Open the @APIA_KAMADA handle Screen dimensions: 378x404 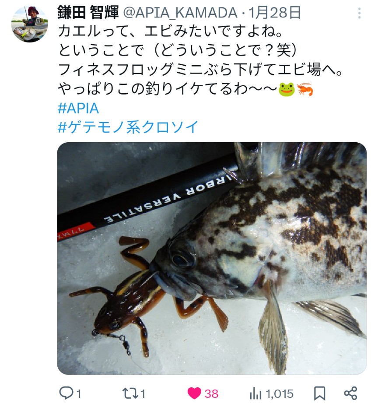click(x=180, y=13)
